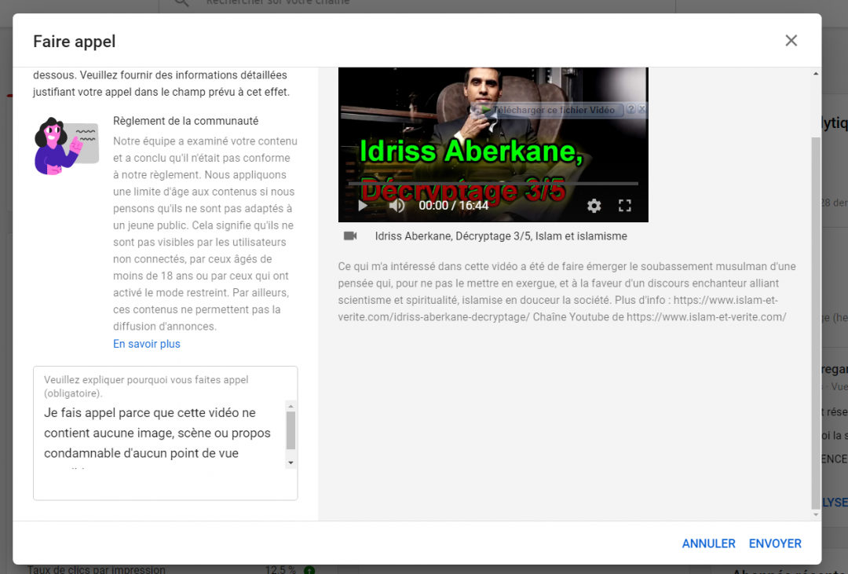The height and width of the screenshot is (574, 848).
Task: Play the Idriss Aberkane video preview
Action: coord(363,206)
